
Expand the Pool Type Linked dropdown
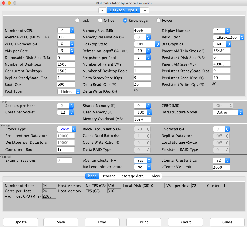(x=69, y=92)
